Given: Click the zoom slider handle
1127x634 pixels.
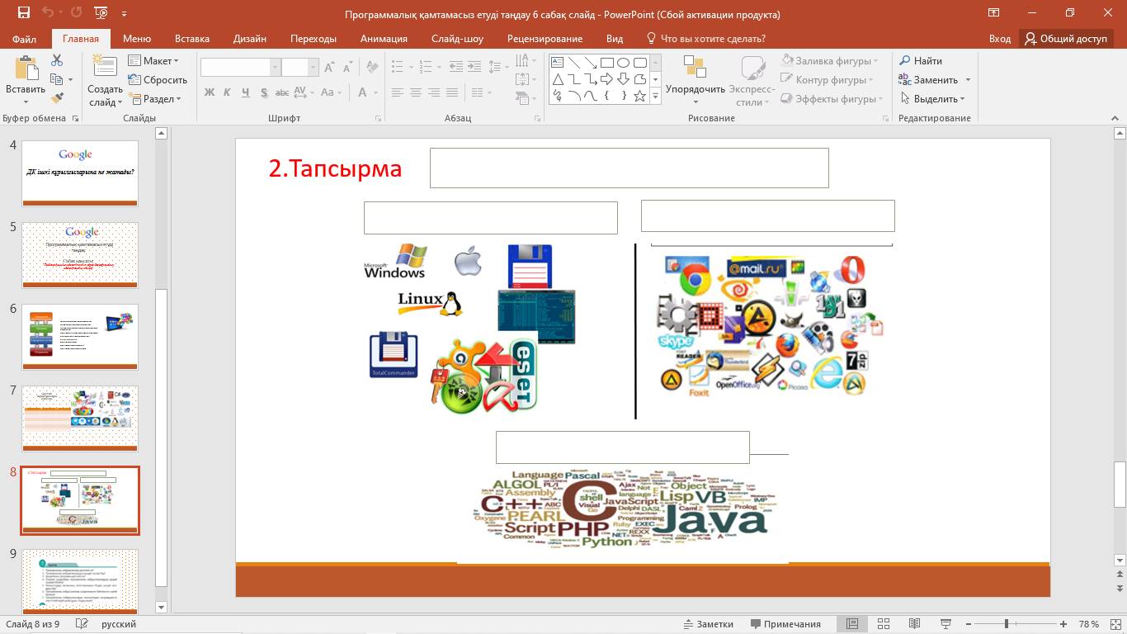Looking at the screenshot, I should (x=1007, y=624).
